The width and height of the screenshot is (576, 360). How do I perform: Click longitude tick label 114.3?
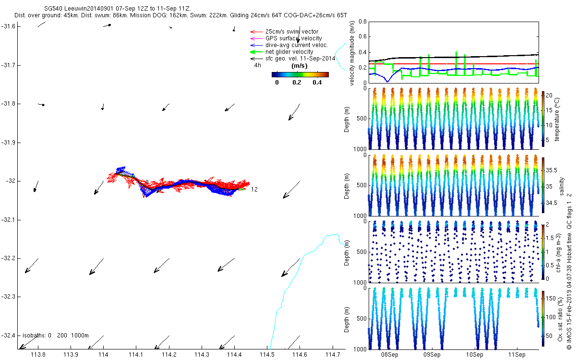tap(202, 355)
